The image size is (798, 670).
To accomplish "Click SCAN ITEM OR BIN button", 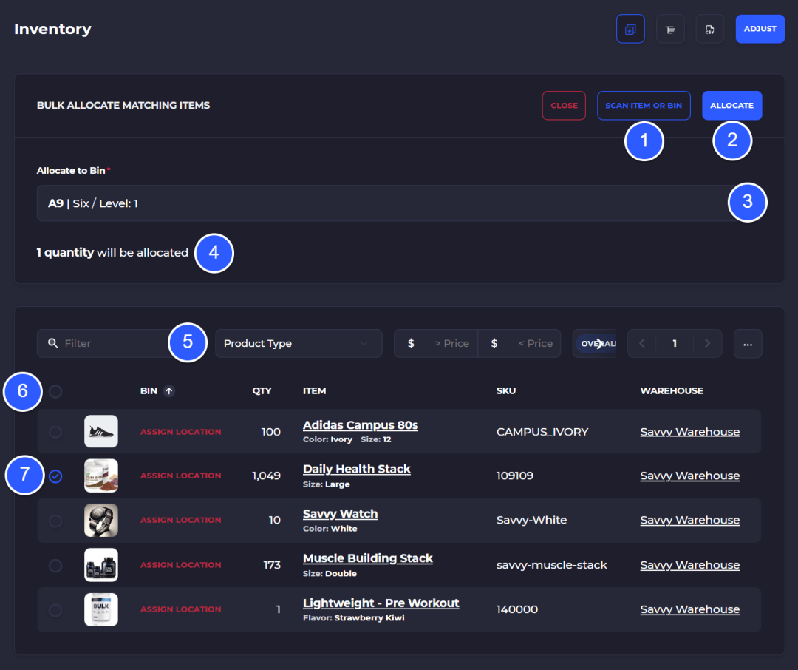I will [644, 106].
